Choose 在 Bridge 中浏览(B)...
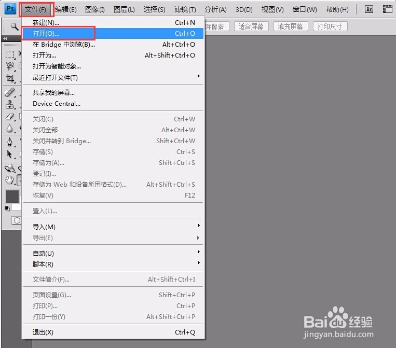396x348 pixels. [113, 45]
